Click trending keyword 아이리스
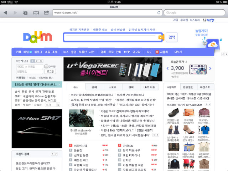Viewport: 228px width, 171px height. (128, 146)
